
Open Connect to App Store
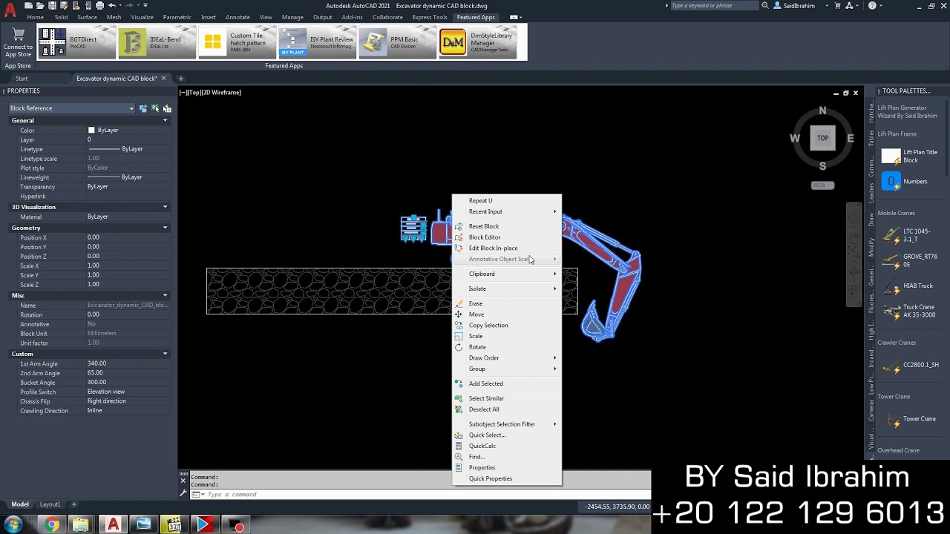tap(19, 42)
